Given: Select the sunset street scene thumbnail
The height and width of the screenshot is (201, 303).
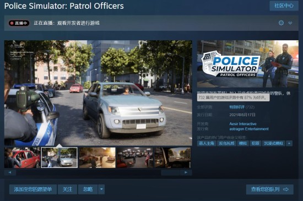Looking at the screenshot, I should [x=97, y=157].
